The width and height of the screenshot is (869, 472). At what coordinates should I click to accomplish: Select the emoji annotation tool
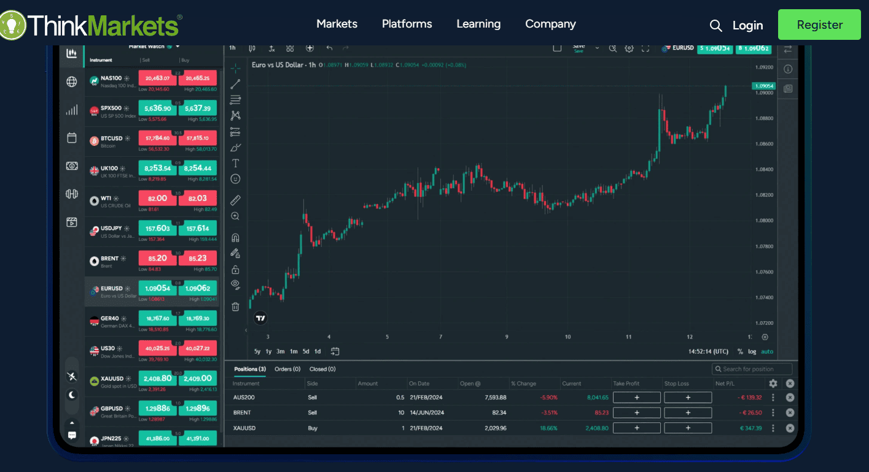point(235,178)
